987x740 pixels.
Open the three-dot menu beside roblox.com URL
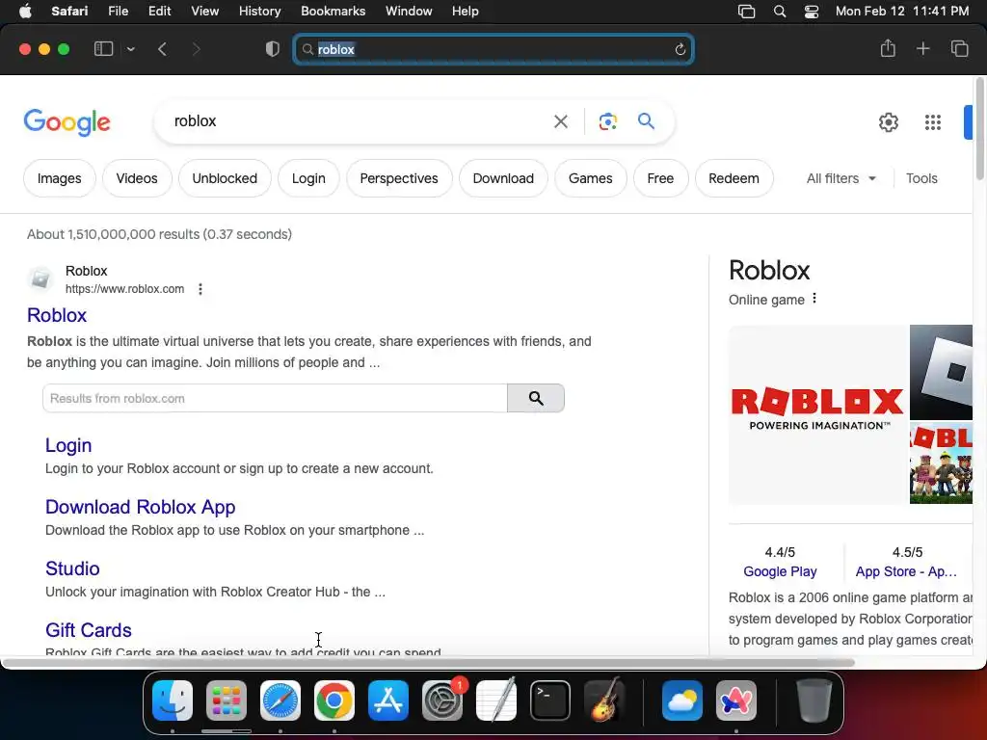click(200, 289)
